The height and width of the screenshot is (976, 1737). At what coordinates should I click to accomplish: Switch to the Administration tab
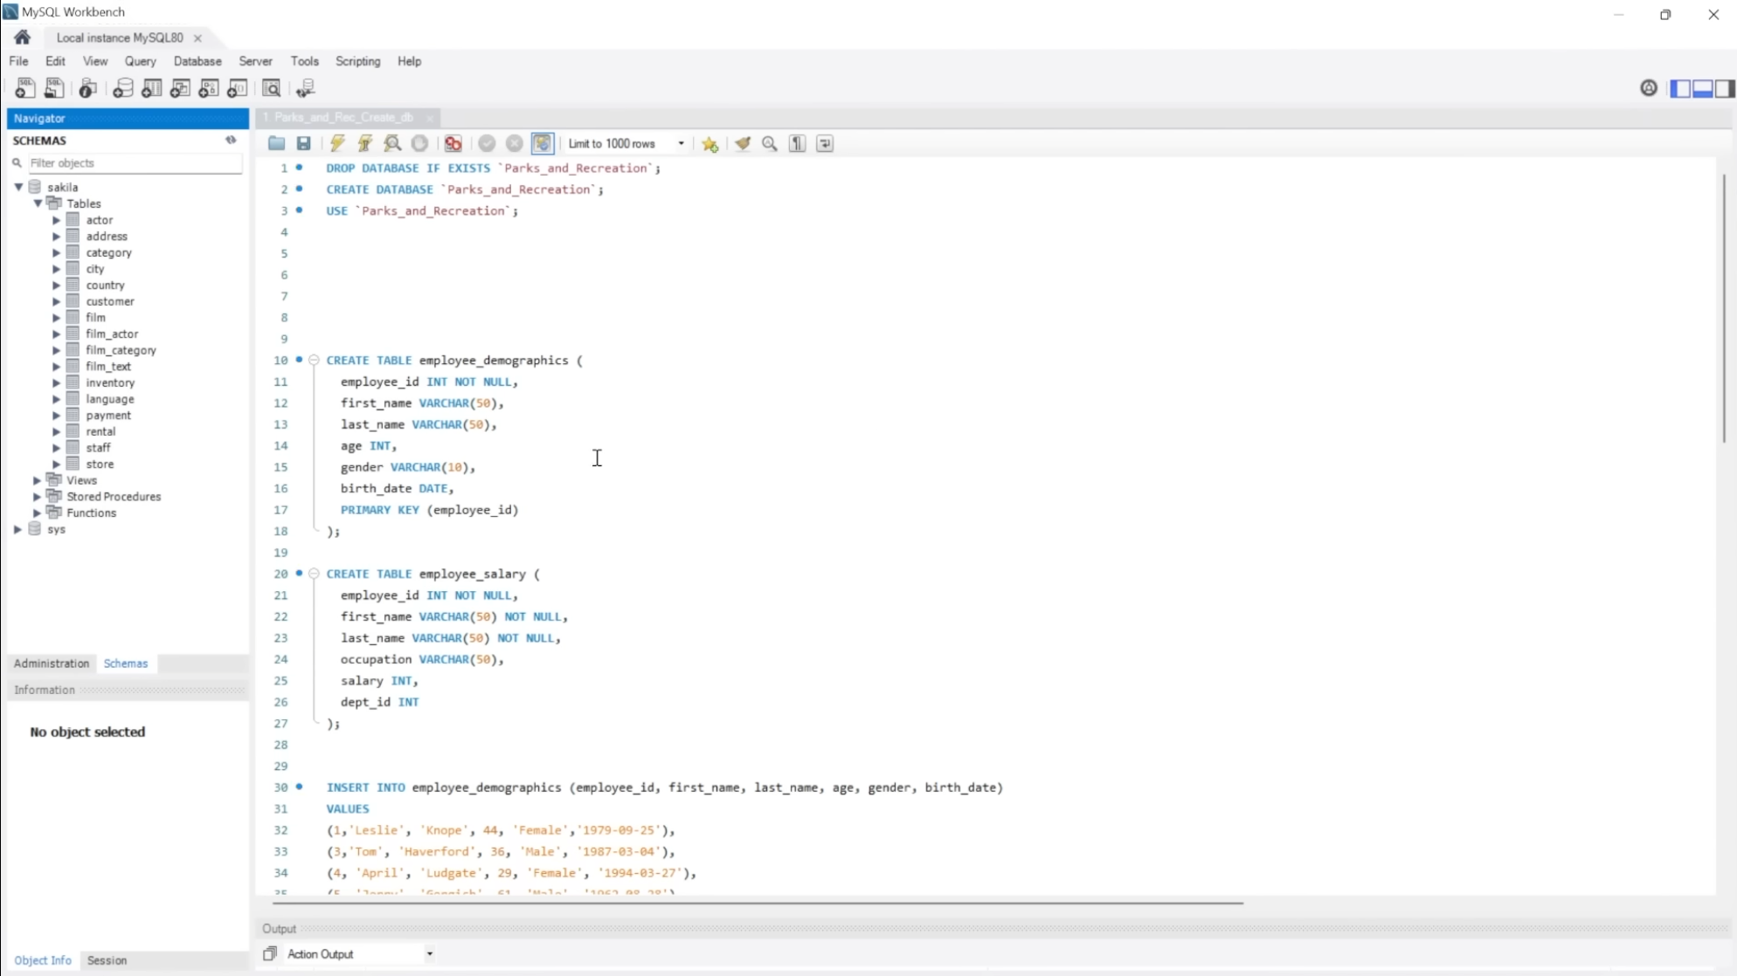51,663
